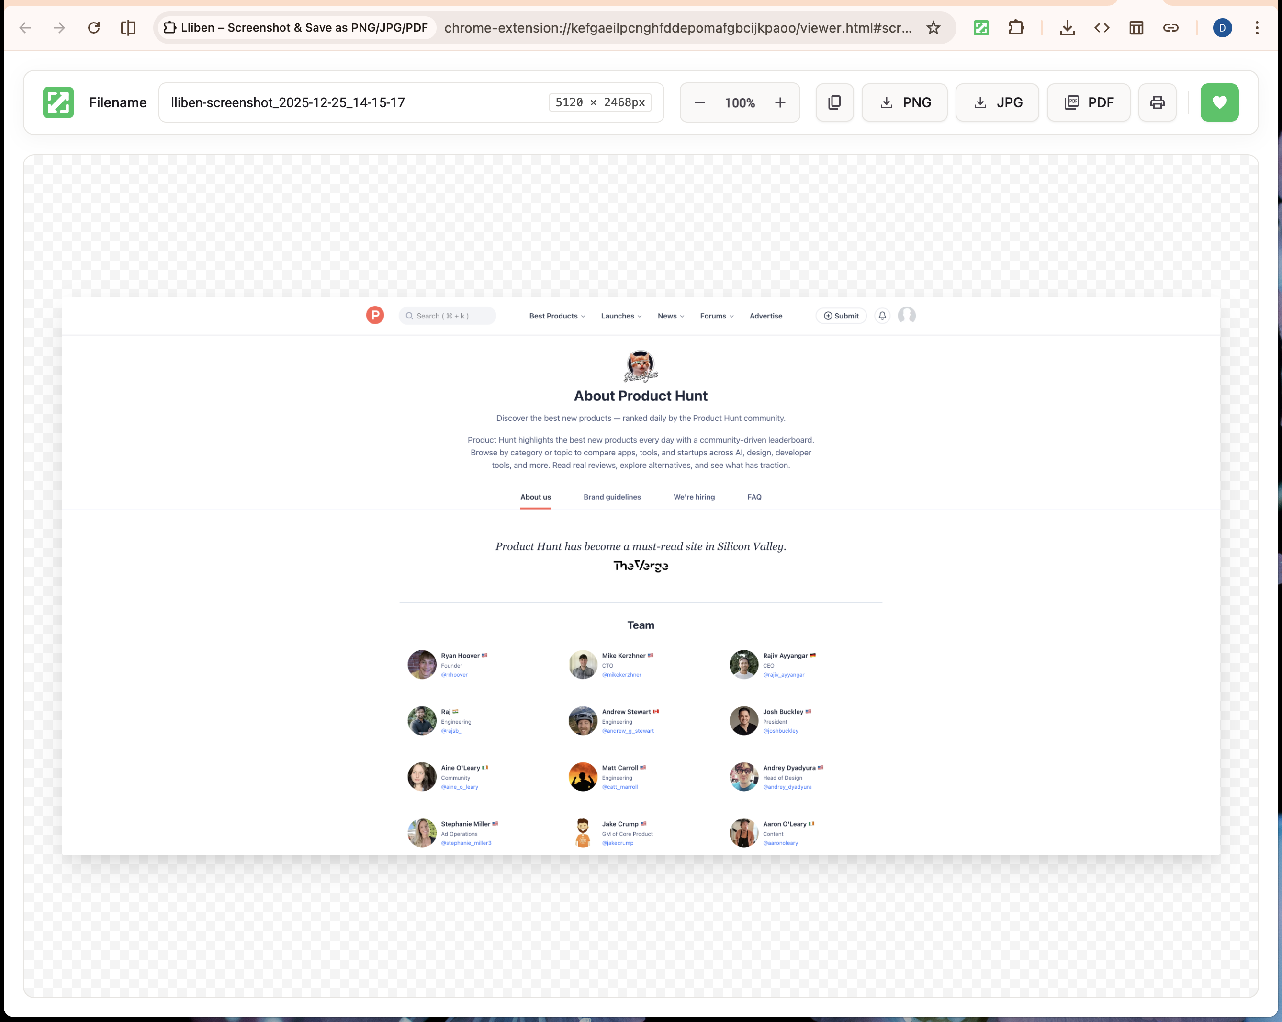1282x1022 pixels.
Task: Switch to the Brand guidelines tab
Action: [612, 497]
